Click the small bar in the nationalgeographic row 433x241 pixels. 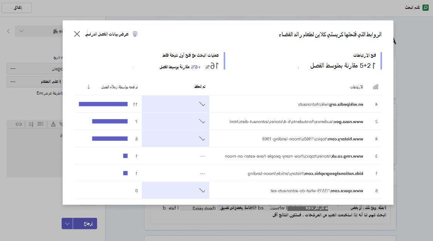(125, 173)
